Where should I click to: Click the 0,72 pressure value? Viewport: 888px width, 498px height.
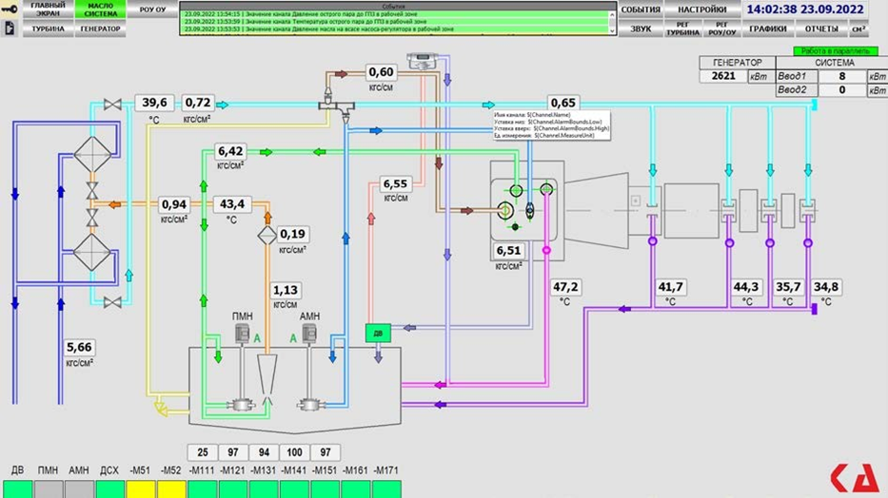pyautogui.click(x=198, y=103)
